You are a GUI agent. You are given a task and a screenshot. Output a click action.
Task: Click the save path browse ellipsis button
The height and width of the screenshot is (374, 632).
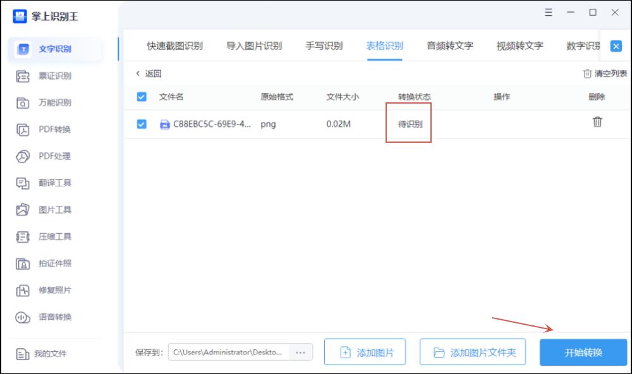tap(301, 353)
